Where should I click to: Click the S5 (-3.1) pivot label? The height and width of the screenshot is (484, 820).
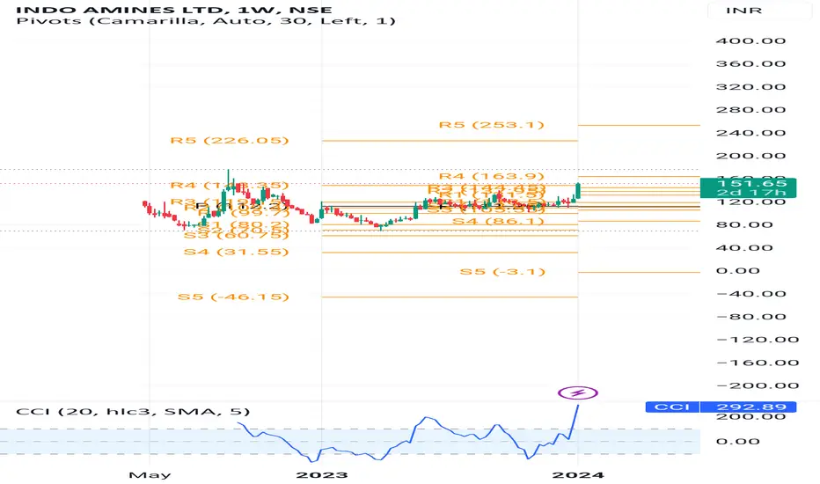[x=502, y=272]
